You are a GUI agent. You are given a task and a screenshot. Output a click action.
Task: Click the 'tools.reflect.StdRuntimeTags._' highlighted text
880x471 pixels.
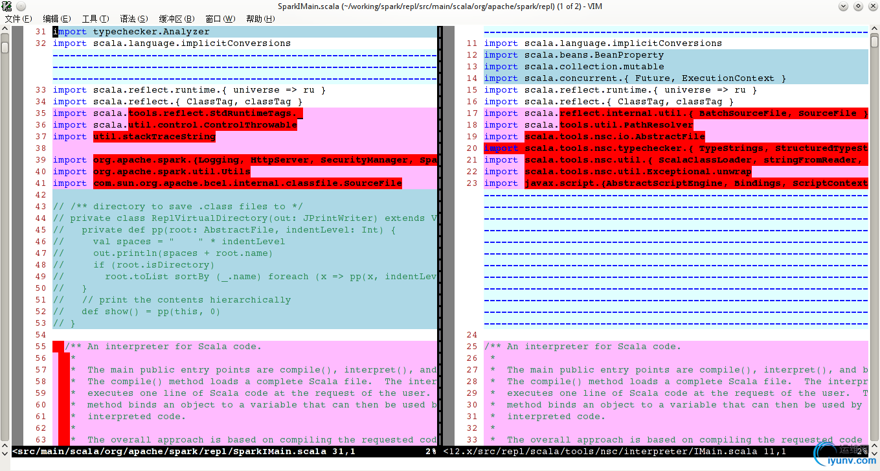tap(216, 113)
